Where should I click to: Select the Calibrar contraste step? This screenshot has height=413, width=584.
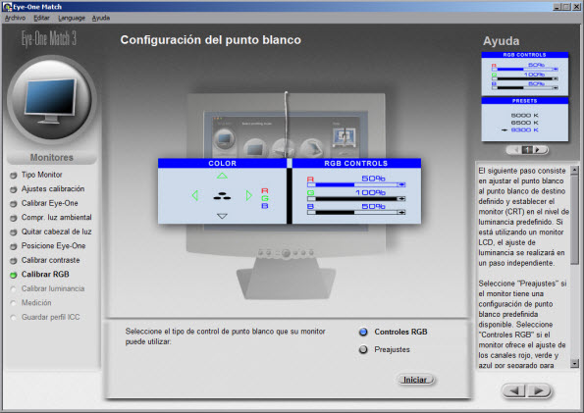click(x=50, y=260)
